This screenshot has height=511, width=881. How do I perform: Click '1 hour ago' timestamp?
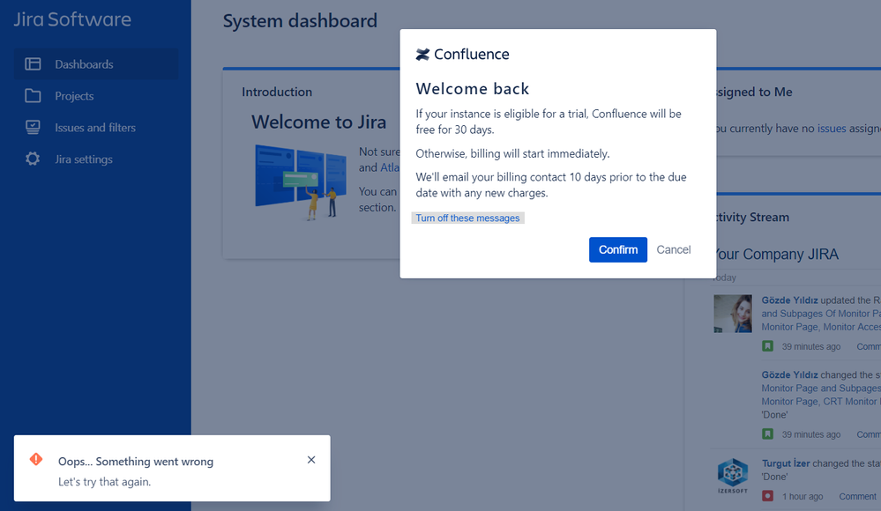803,496
